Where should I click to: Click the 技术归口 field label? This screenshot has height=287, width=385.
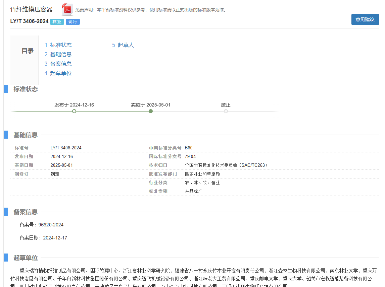(158, 165)
